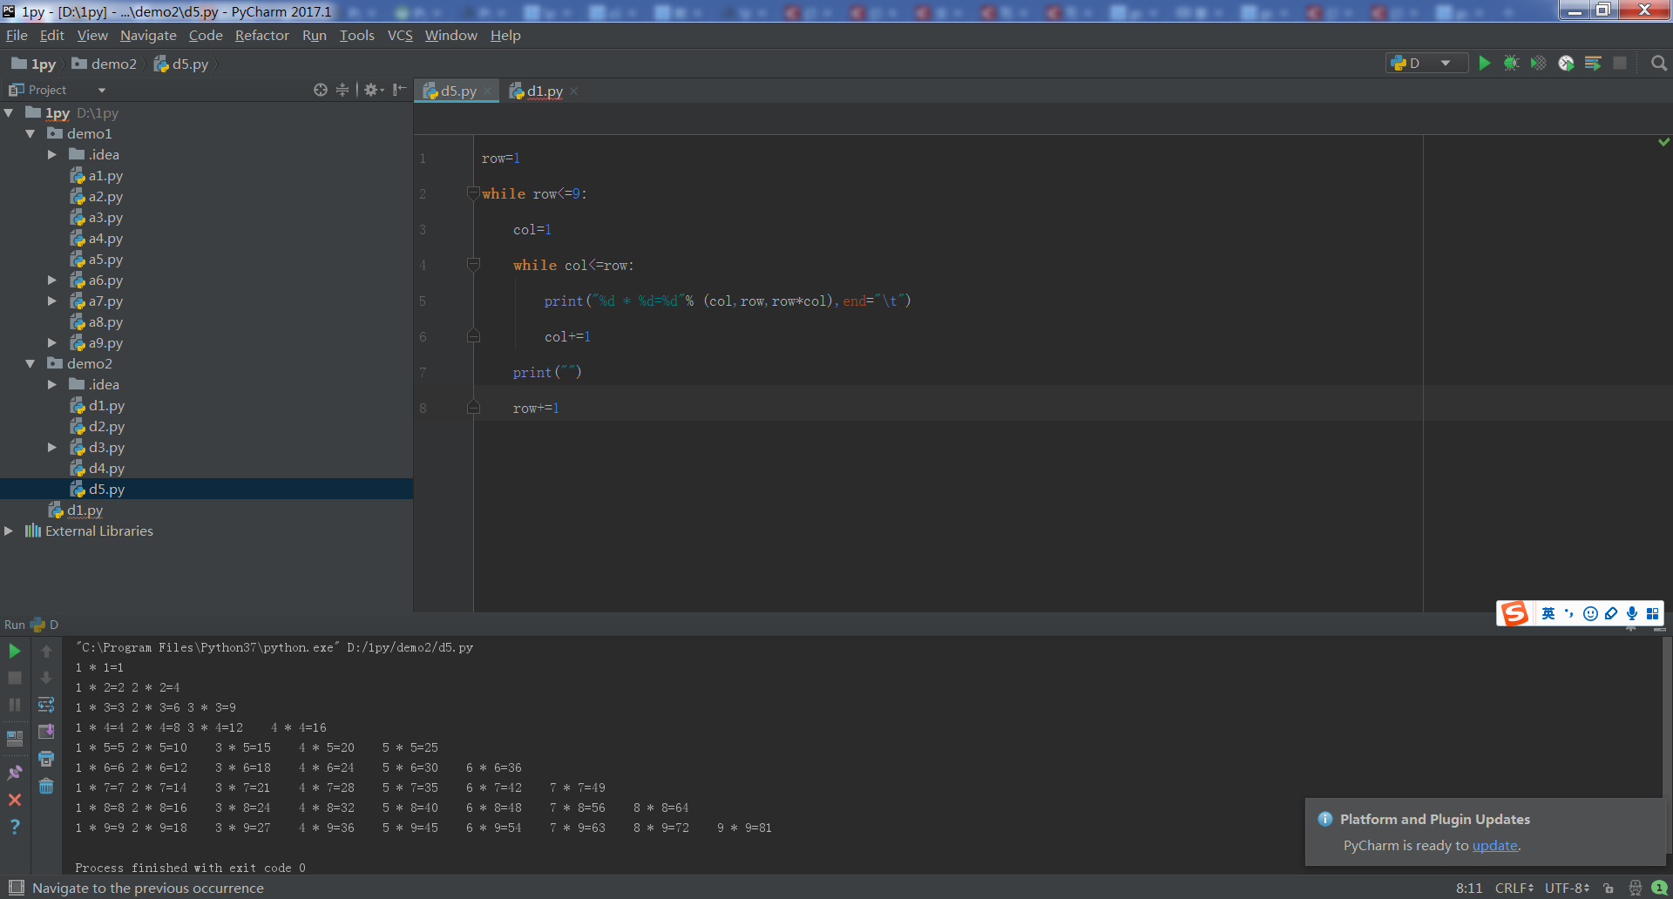Click the restore layout icon in the Run panel
1673x899 pixels.
coord(15,739)
